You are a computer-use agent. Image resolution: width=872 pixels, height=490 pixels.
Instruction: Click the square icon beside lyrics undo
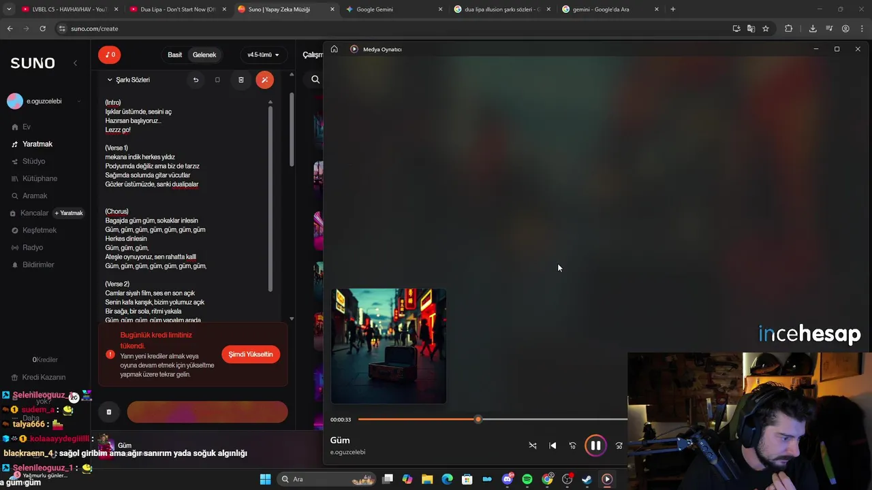point(217,80)
